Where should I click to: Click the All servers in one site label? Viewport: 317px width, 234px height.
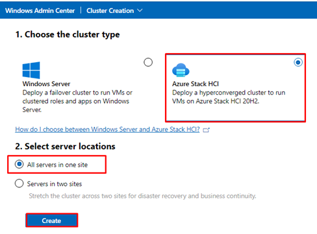point(57,165)
